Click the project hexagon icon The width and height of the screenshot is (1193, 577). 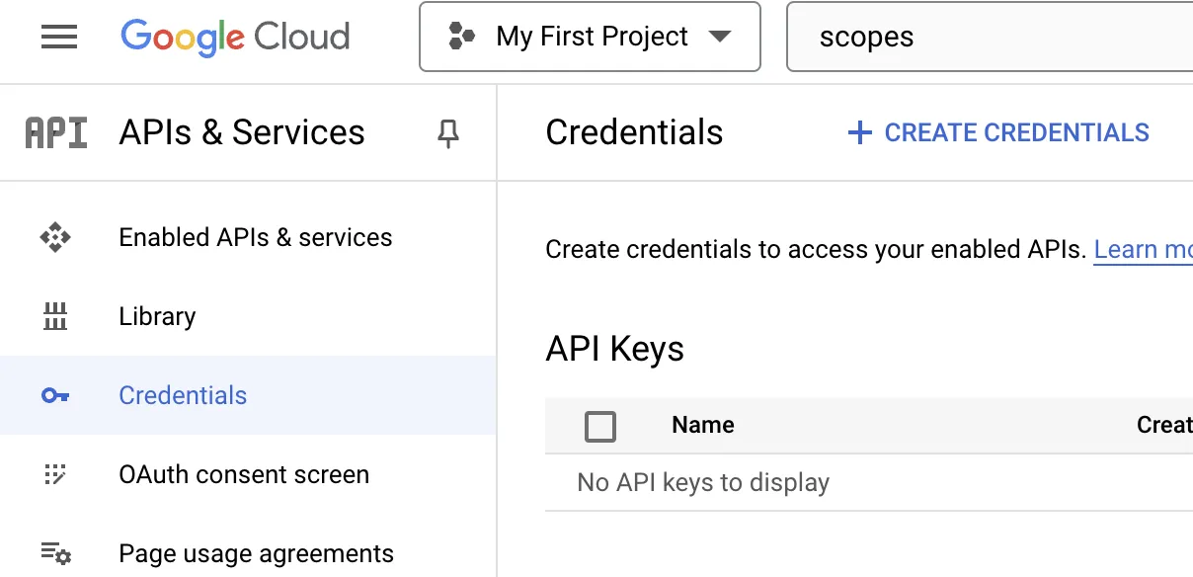pyautogui.click(x=461, y=38)
